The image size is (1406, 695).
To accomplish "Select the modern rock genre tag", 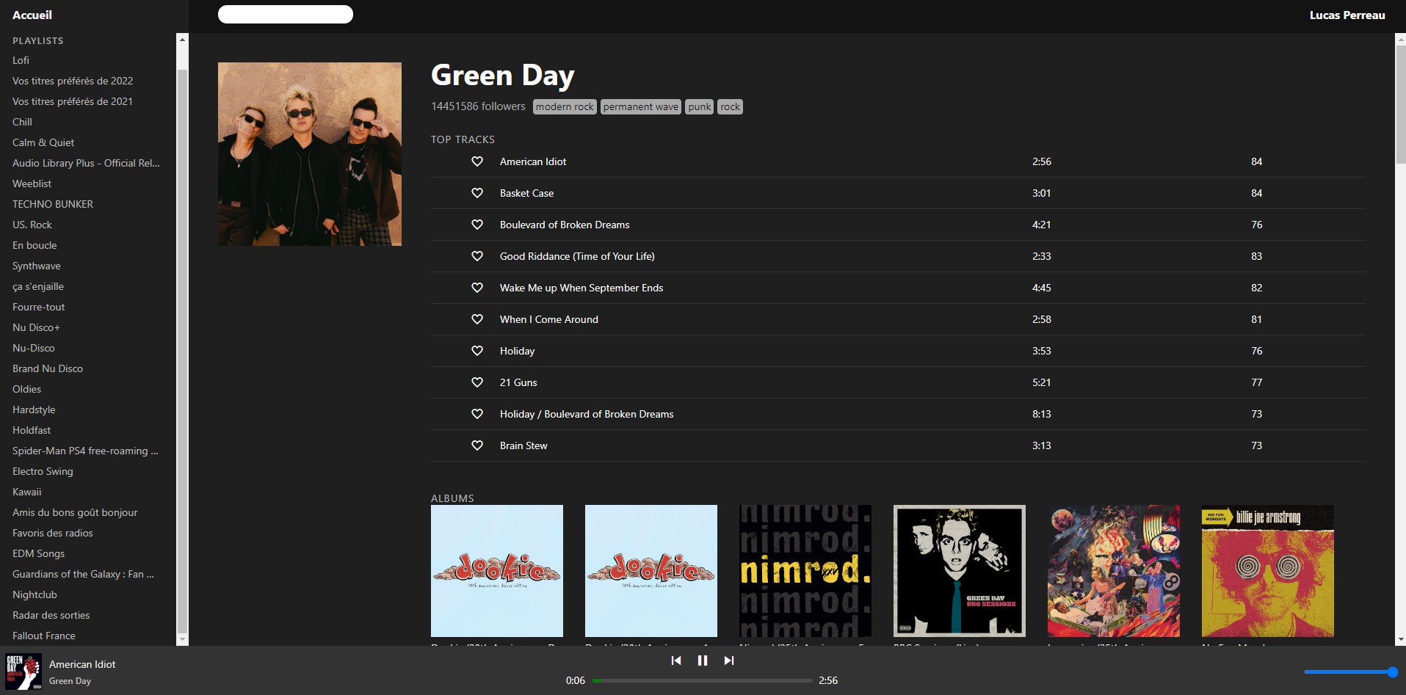I will (565, 107).
